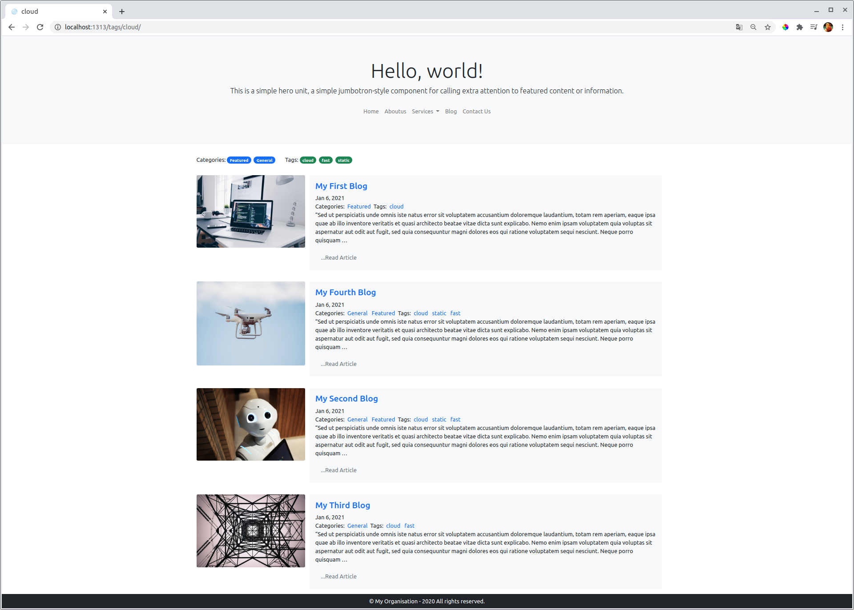Click the static tag badge
The height and width of the screenshot is (610, 854).
343,160
